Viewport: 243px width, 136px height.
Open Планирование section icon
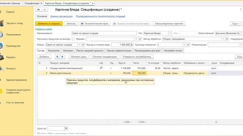(x=2, y=34)
